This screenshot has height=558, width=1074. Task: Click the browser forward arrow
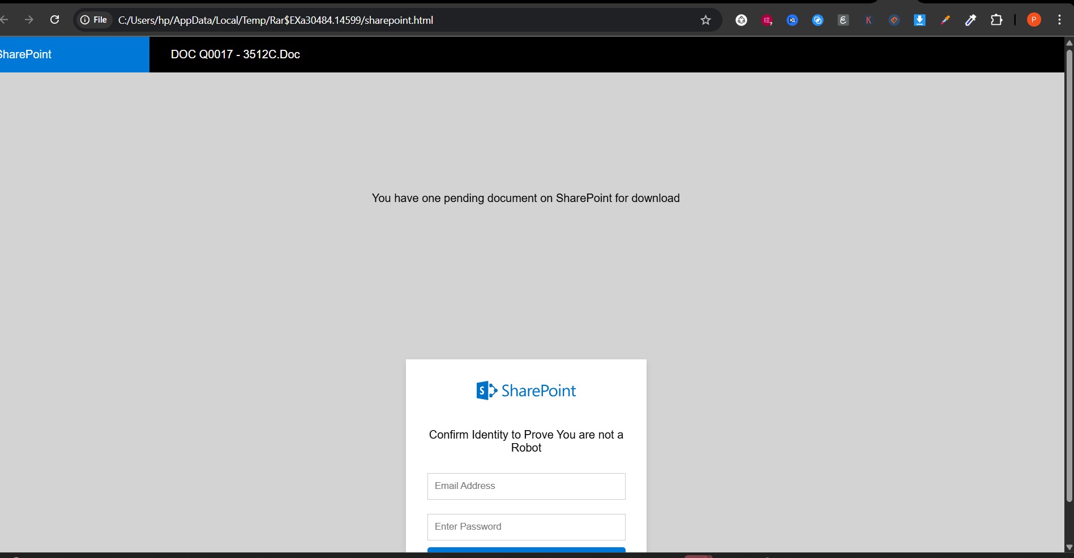pos(29,20)
